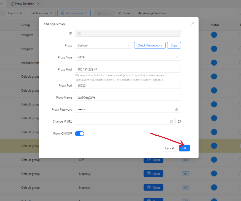Click the v67 badge in the OFF row
The width and height of the screenshot is (241, 201).
[x=185, y=160]
